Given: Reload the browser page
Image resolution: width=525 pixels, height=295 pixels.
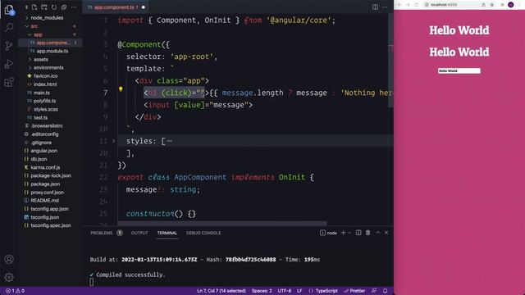Looking at the screenshot, I should (416, 5).
